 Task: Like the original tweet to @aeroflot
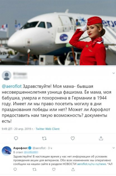[73, 138]
